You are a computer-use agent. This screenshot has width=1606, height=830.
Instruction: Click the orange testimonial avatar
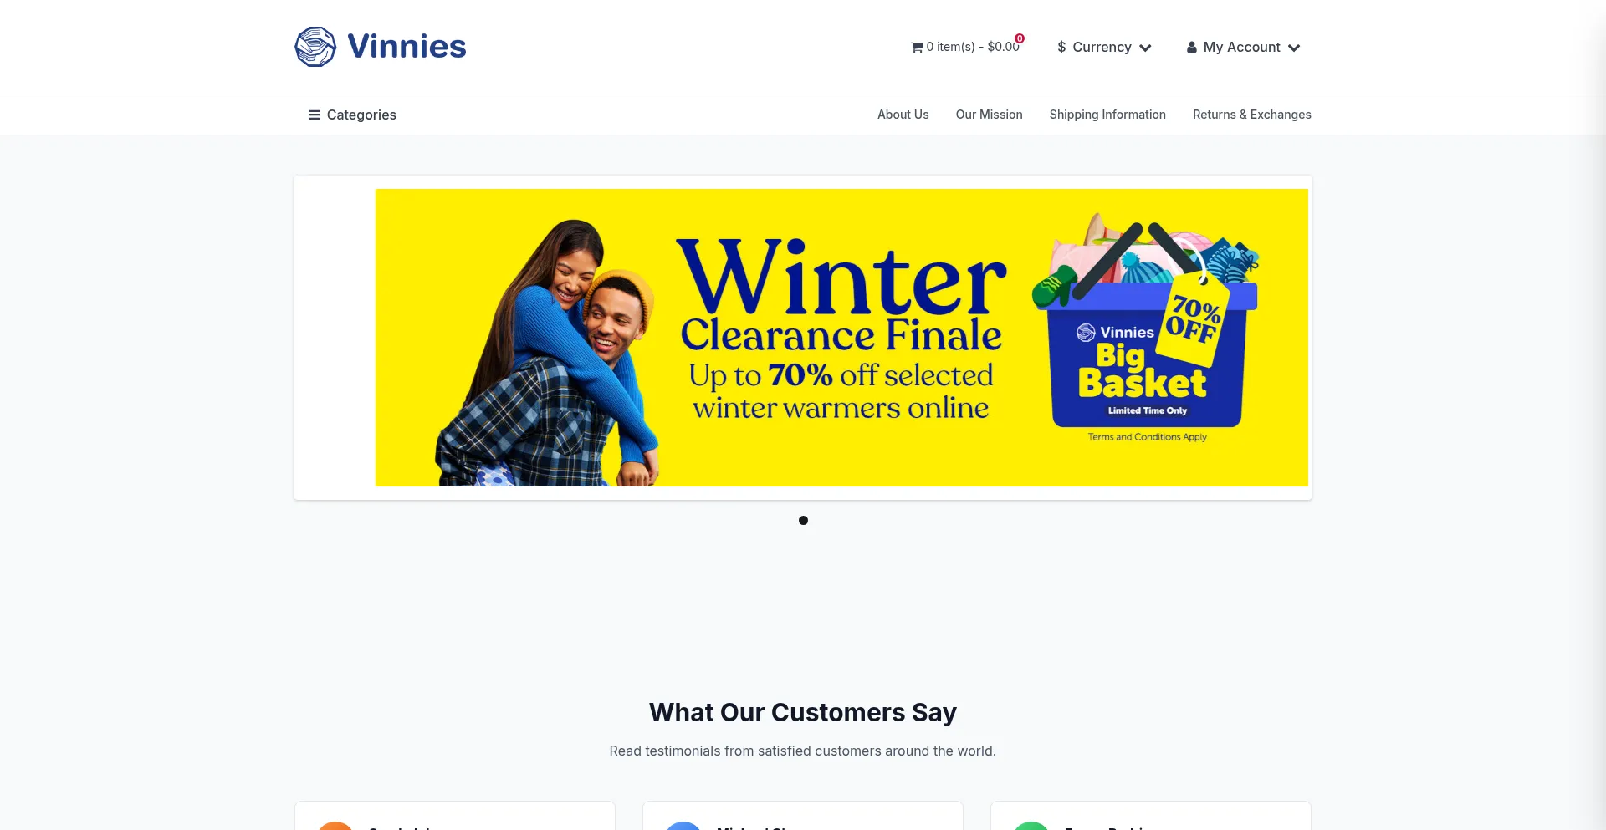[335, 825]
